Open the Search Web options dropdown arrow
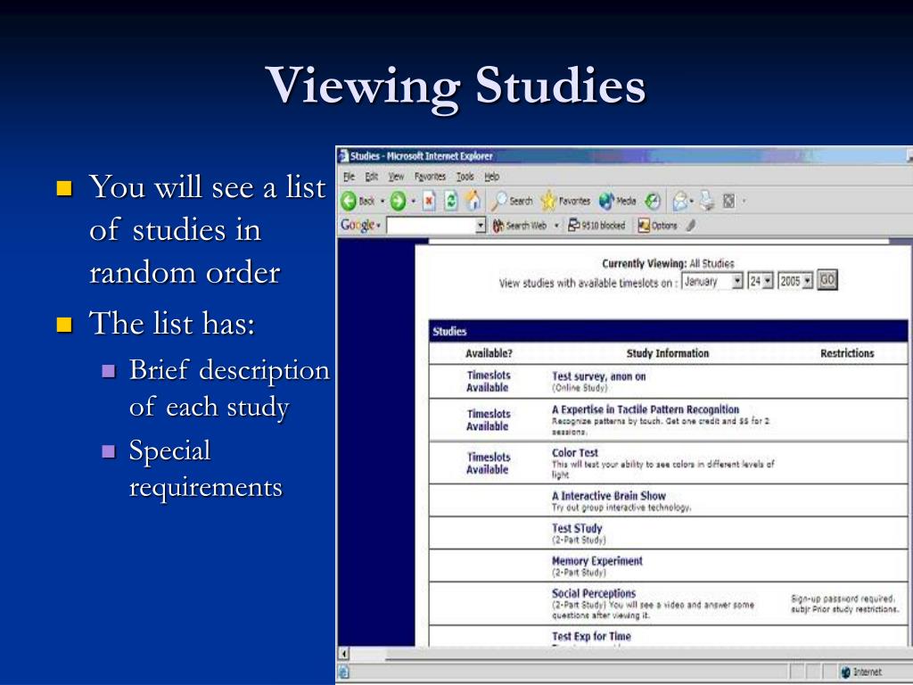913x685 pixels. pos(556,226)
